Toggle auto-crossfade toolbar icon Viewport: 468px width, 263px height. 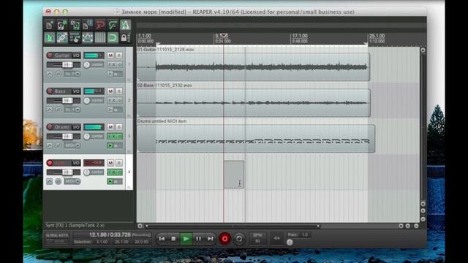[50, 38]
